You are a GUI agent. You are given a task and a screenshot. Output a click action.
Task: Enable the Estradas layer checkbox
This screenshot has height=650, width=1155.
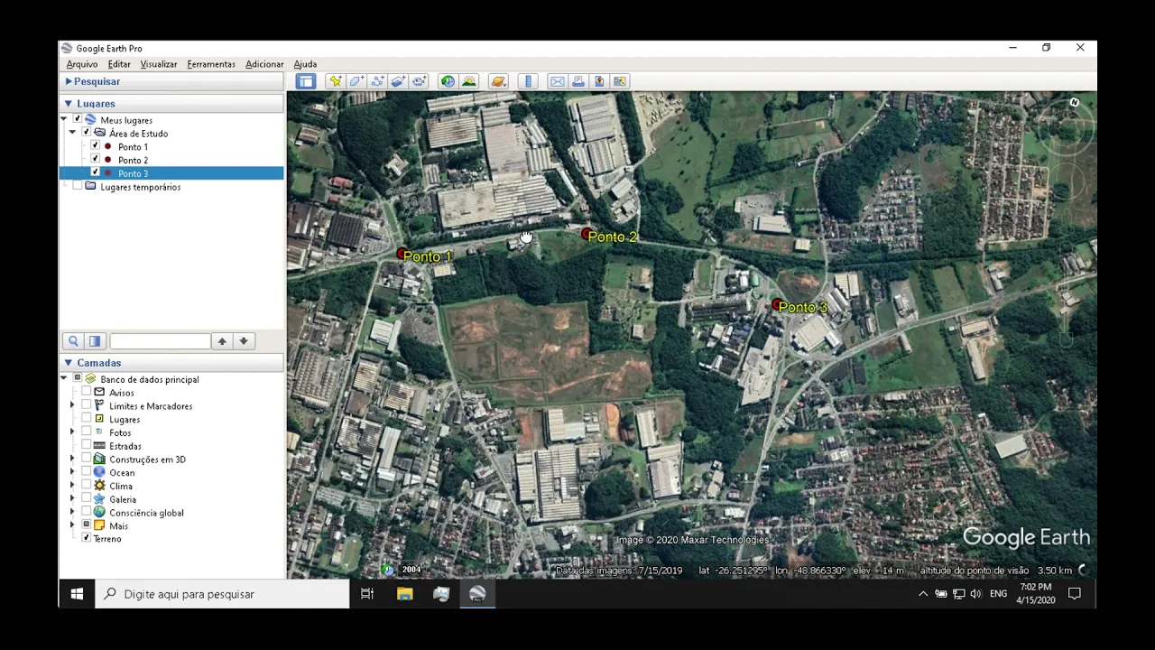point(87,446)
